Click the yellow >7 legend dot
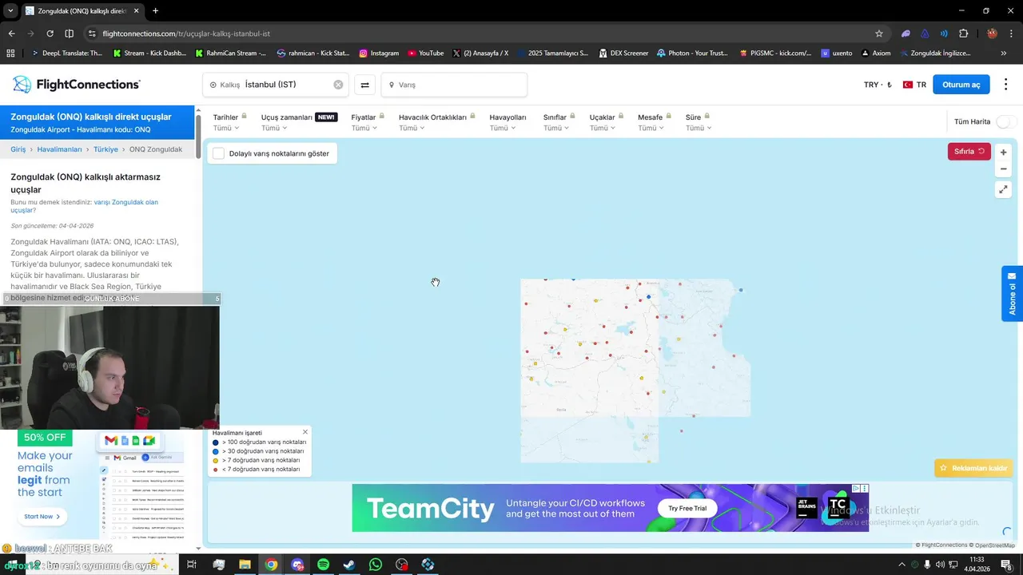This screenshot has width=1023, height=575. tap(216, 461)
